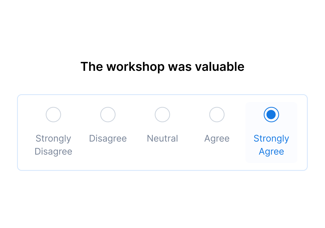Select the Strongly Disagree radio button
Viewport: 325px width, 228px height.
point(53,115)
